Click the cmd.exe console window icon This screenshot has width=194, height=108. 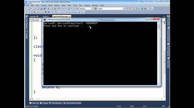pyautogui.click(x=45, y=20)
